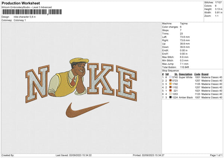Image resolution: width=224 pixels, height=158 pixels.
Task: Click 'Page 1 of 1' in footer
Action: [216, 155]
